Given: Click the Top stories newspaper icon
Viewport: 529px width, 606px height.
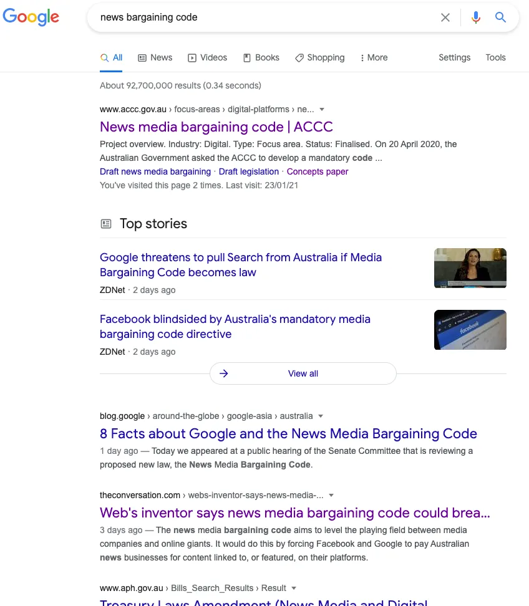Looking at the screenshot, I should (x=106, y=224).
